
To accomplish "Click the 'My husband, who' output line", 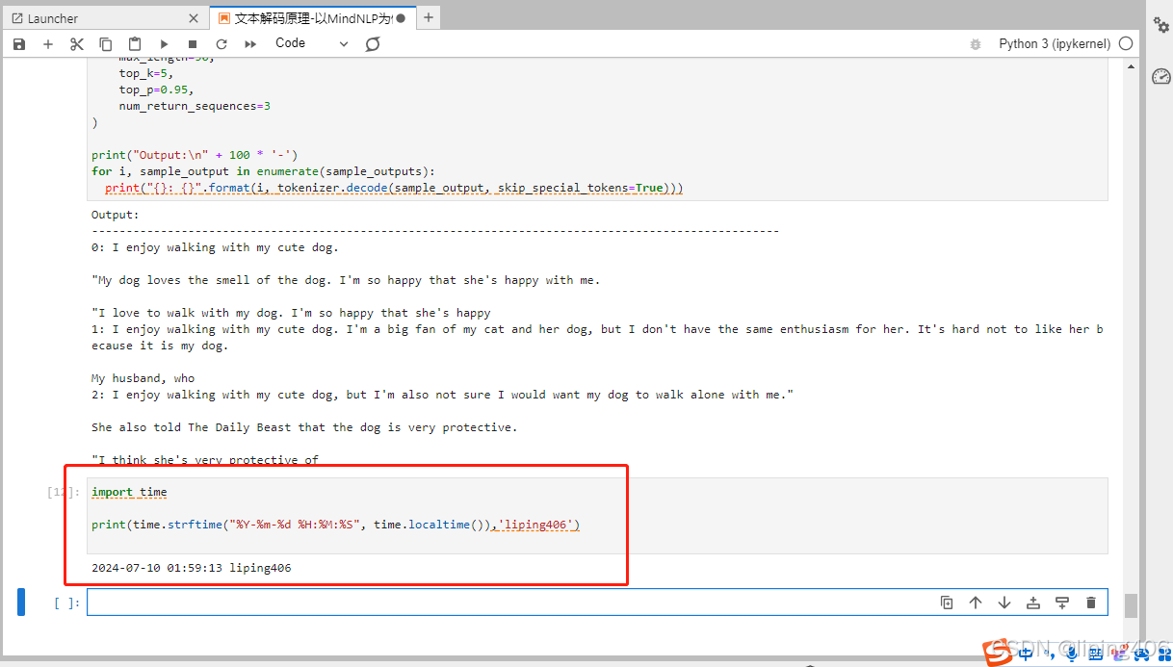I will (143, 378).
